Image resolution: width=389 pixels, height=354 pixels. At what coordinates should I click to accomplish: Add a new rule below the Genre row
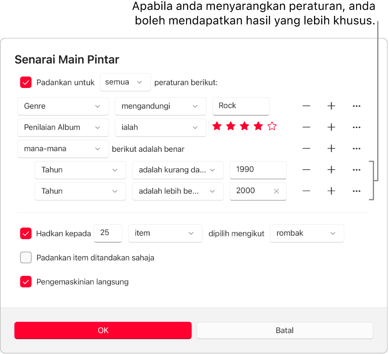[331, 106]
